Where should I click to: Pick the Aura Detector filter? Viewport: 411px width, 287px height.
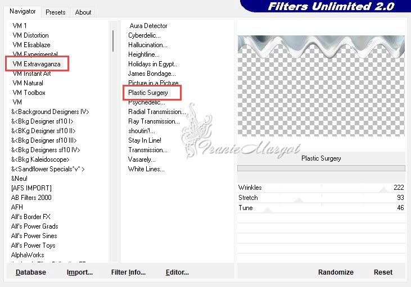(x=148, y=26)
